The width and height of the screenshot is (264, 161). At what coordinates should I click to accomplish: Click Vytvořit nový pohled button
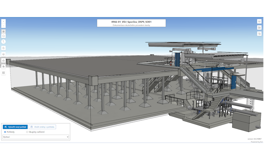(x=15, y=127)
